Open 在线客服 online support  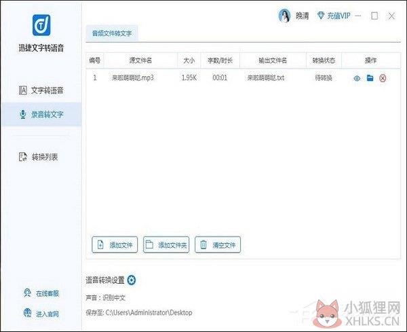click(41, 293)
